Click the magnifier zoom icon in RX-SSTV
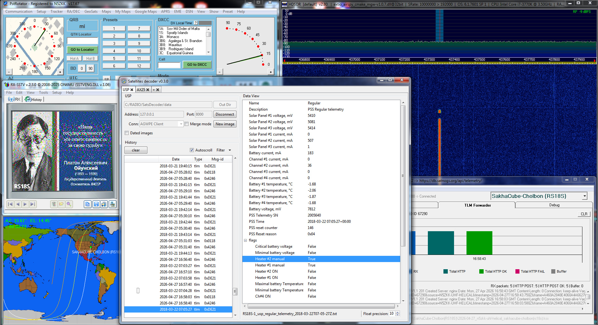Screen dimensions: 598x325 pyautogui.click(x=69, y=204)
